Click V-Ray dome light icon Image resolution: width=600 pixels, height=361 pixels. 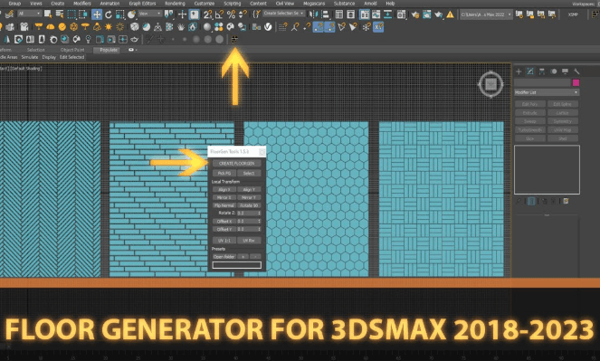point(50,27)
